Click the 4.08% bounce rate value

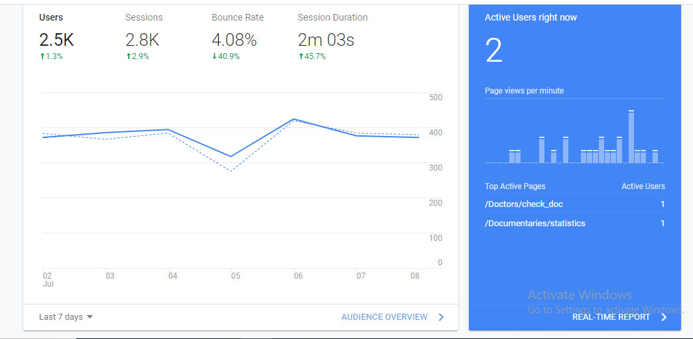[234, 40]
